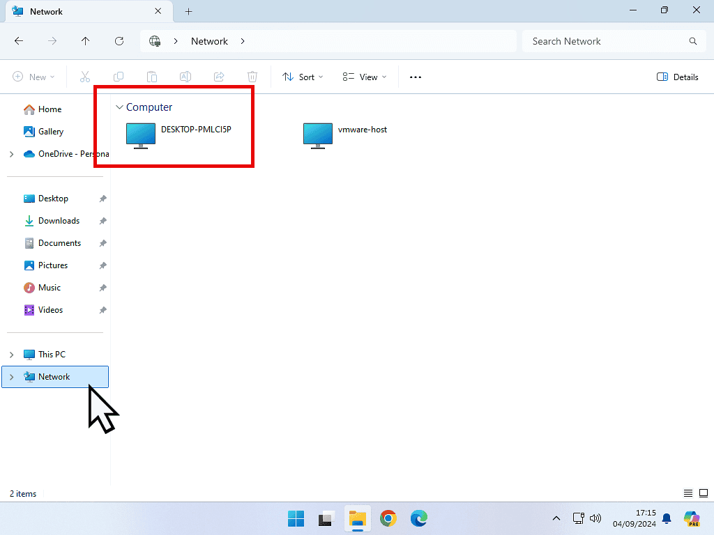Click the Back arrow button

coord(19,41)
